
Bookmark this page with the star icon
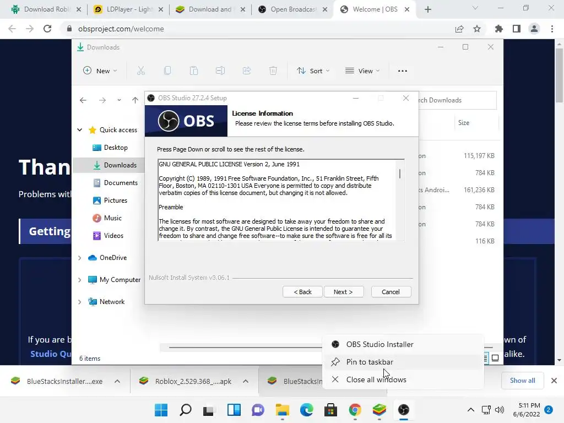click(x=477, y=29)
